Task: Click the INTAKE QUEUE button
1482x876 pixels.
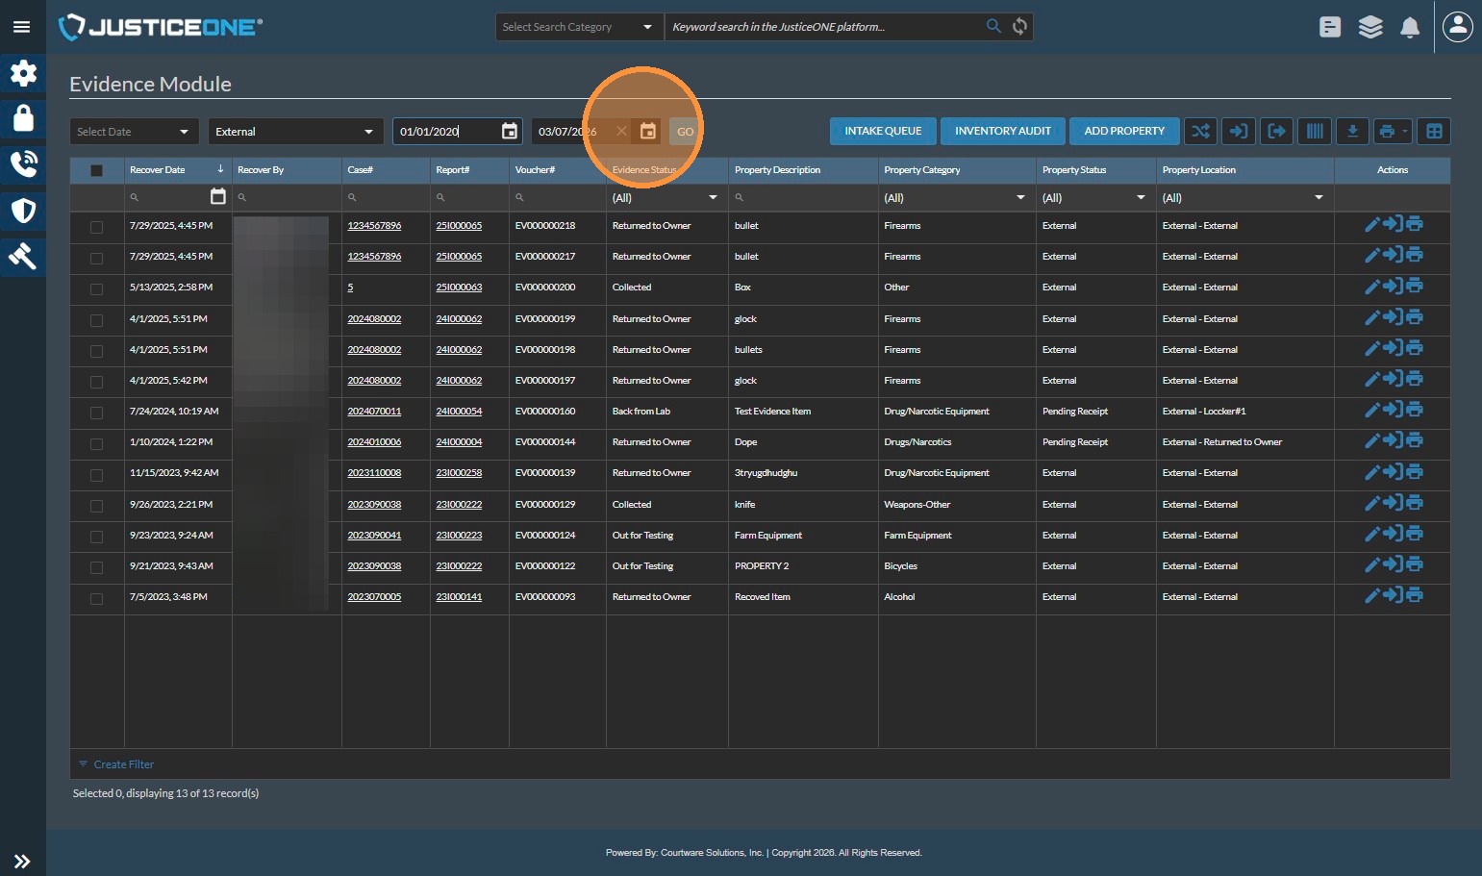Action: [883, 131]
